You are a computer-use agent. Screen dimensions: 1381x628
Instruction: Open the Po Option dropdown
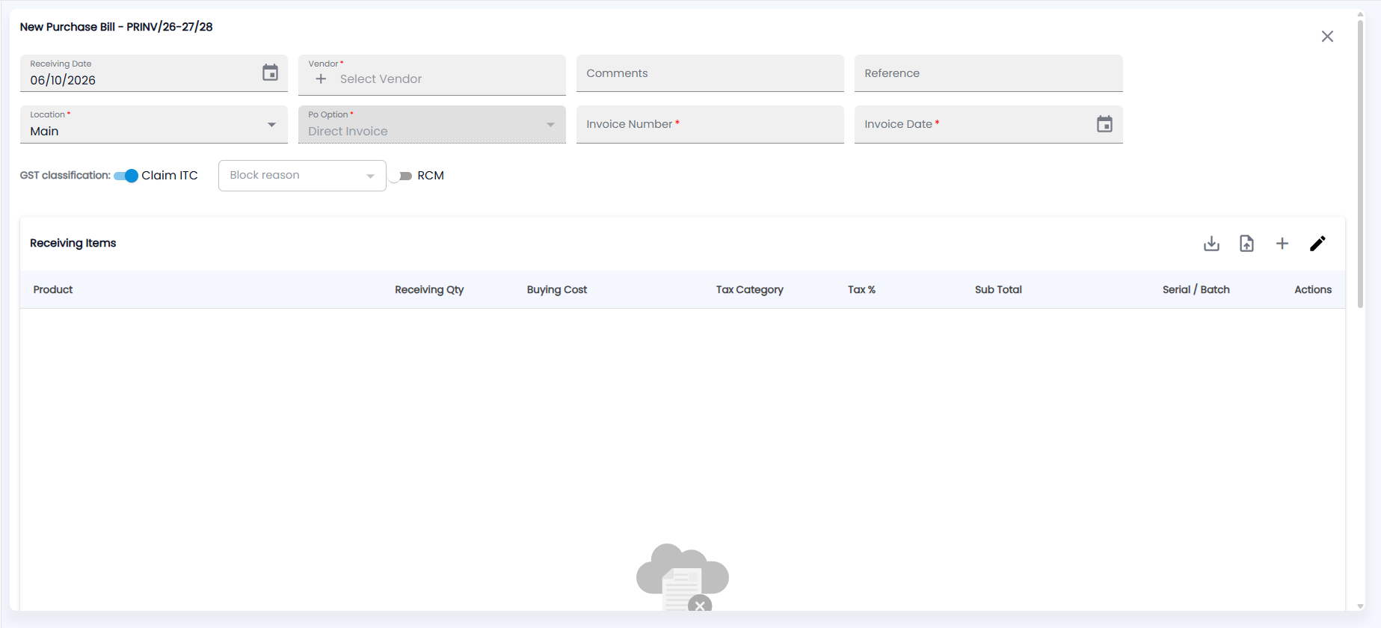(432, 124)
